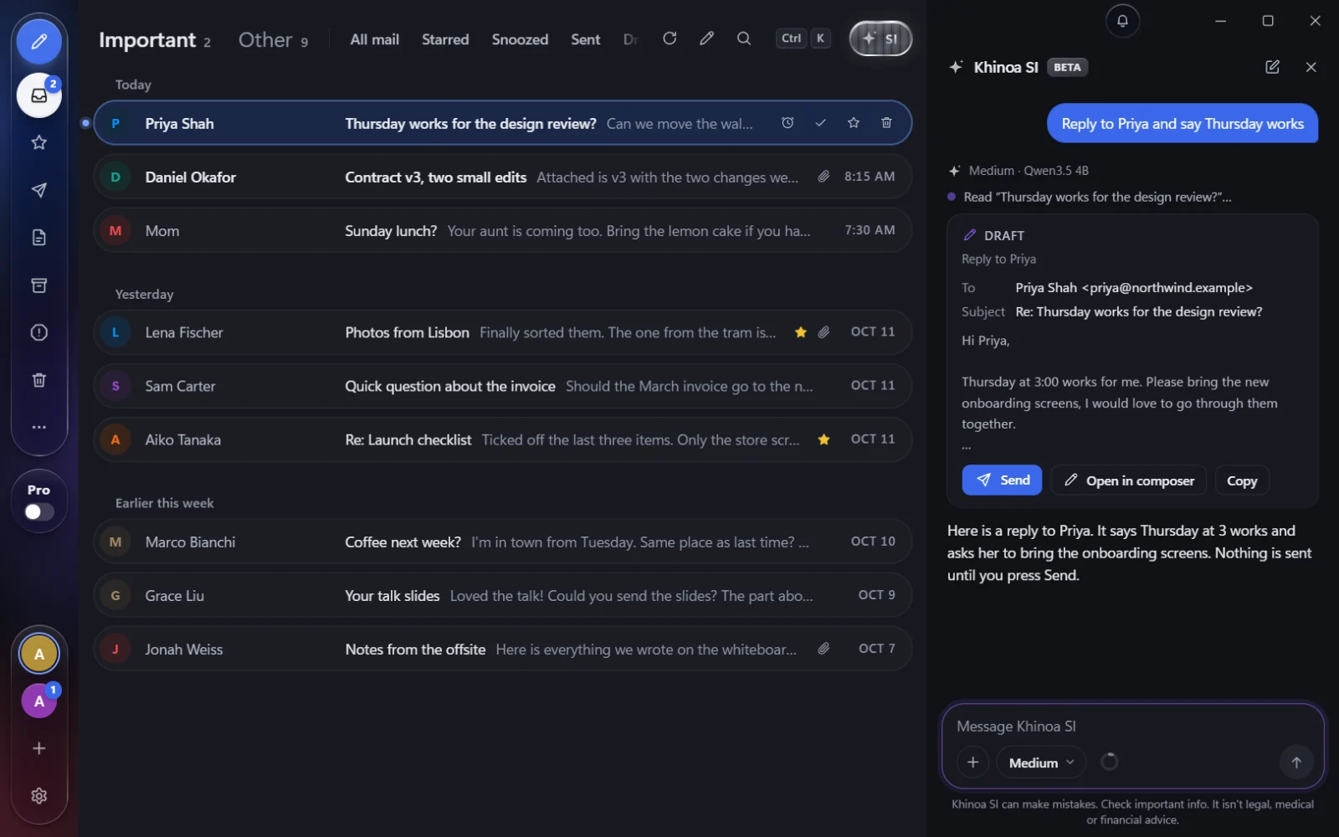Switch to the Important tab
This screenshot has height=837, width=1339.
point(154,40)
